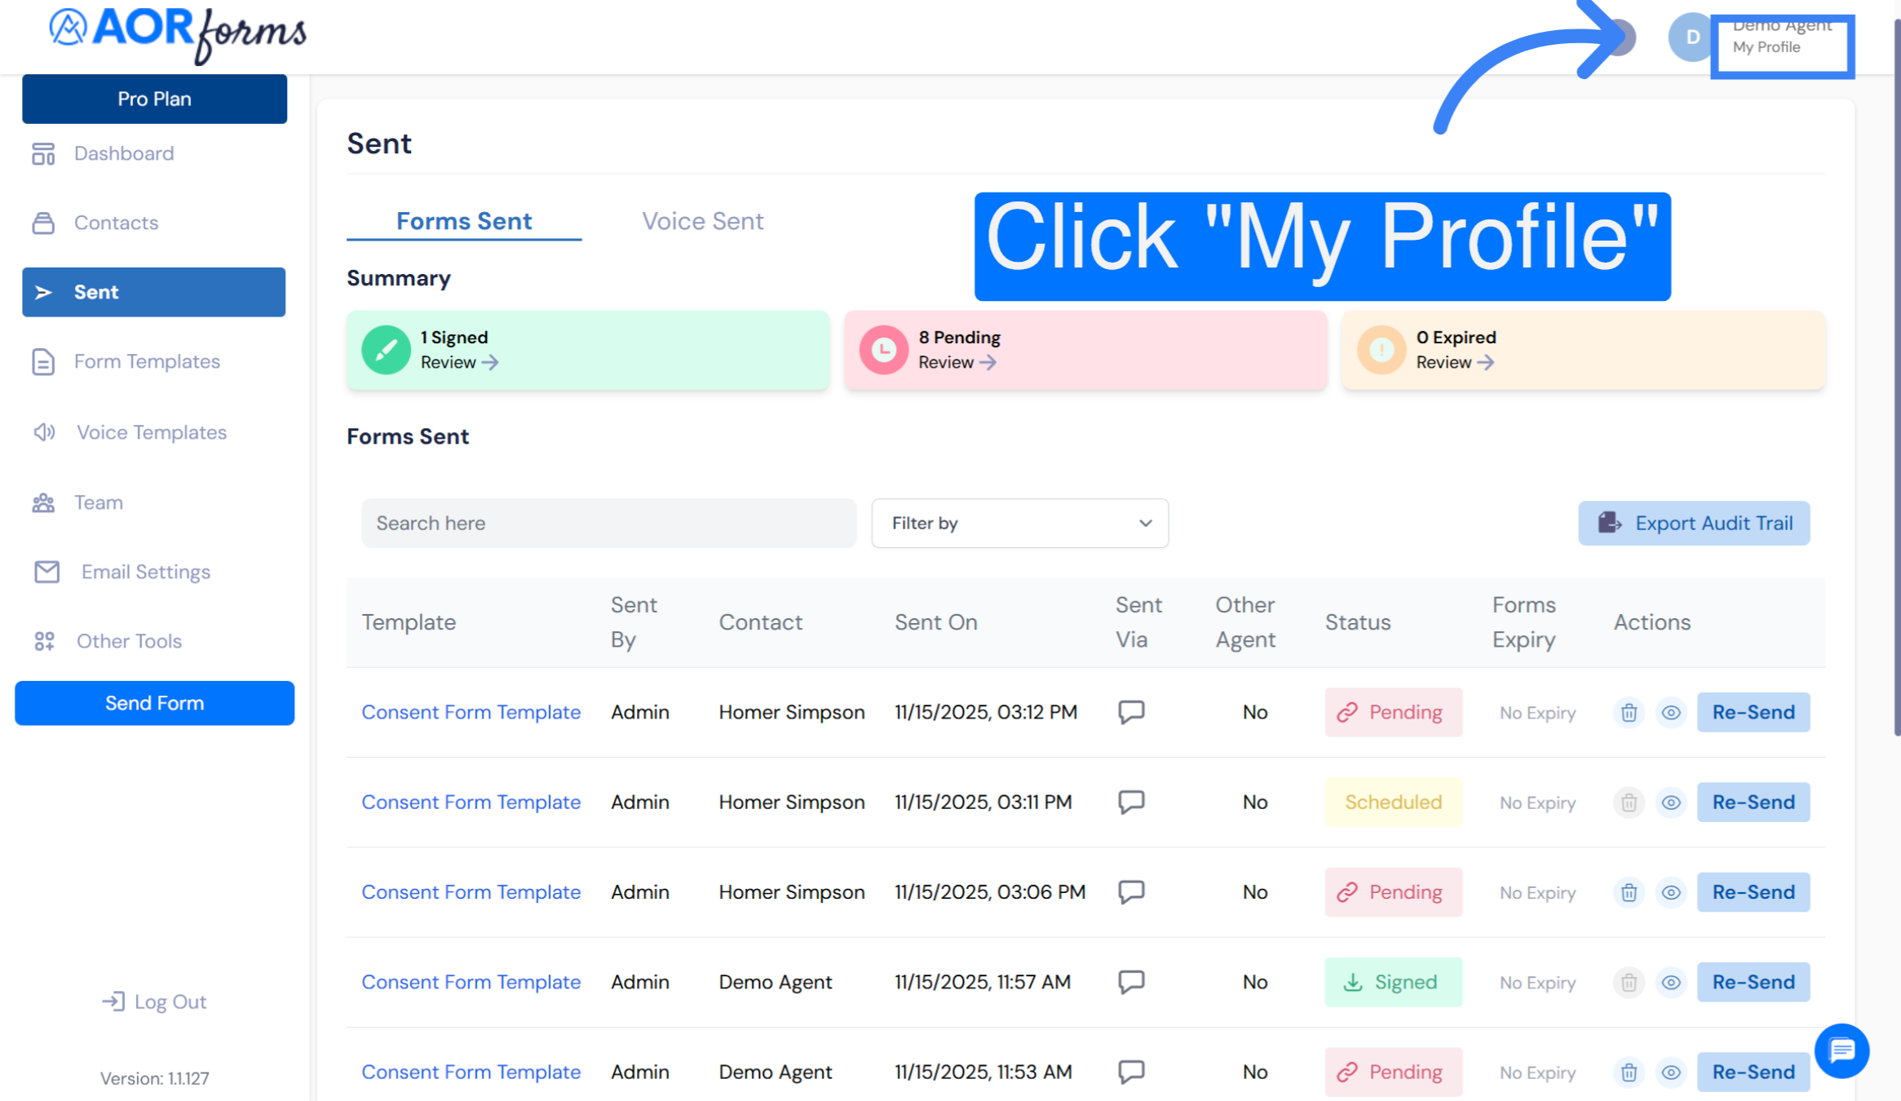Open the chat support bubble
The image size is (1901, 1101).
coord(1842,1050)
